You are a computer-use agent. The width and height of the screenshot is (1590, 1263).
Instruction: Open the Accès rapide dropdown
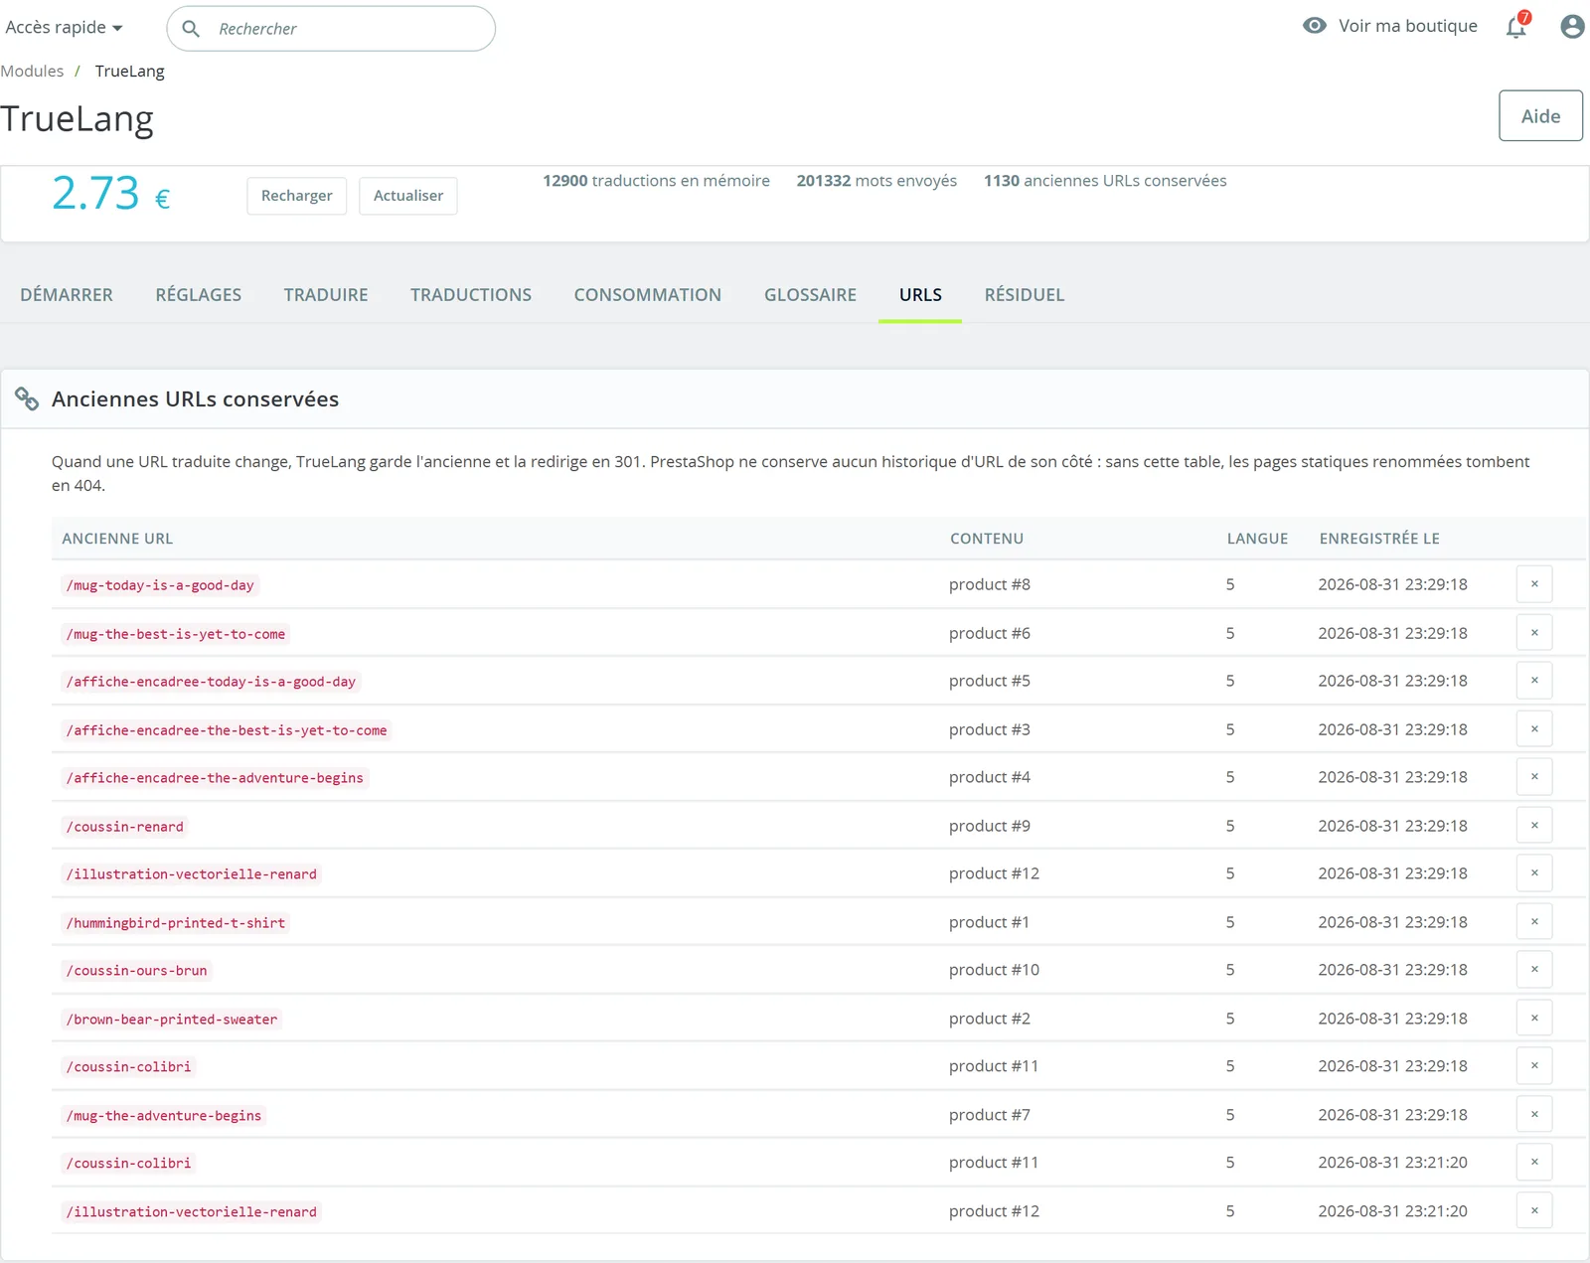pos(64,27)
